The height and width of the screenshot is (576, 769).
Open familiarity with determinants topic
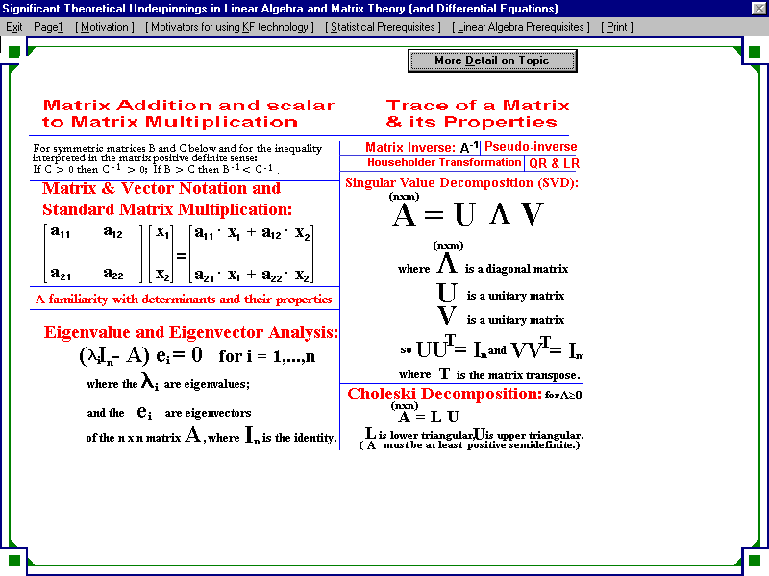click(184, 300)
